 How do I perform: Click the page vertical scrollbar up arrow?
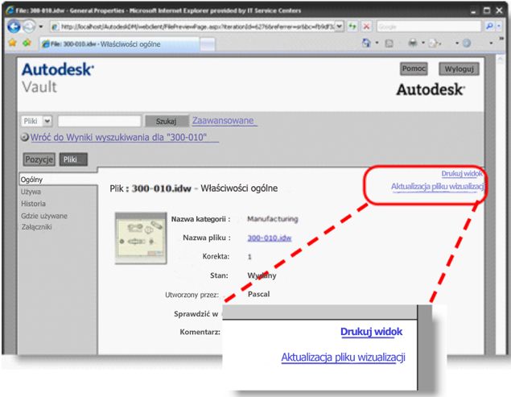coord(500,59)
